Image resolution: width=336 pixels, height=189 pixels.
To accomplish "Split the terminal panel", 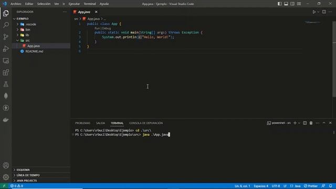I will (304, 123).
